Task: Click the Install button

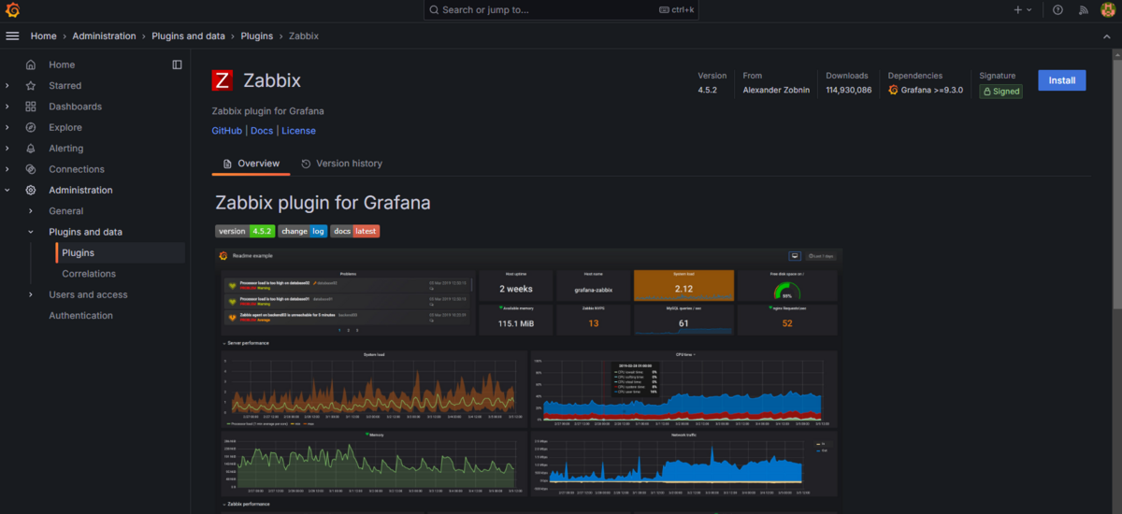Action: (x=1062, y=80)
